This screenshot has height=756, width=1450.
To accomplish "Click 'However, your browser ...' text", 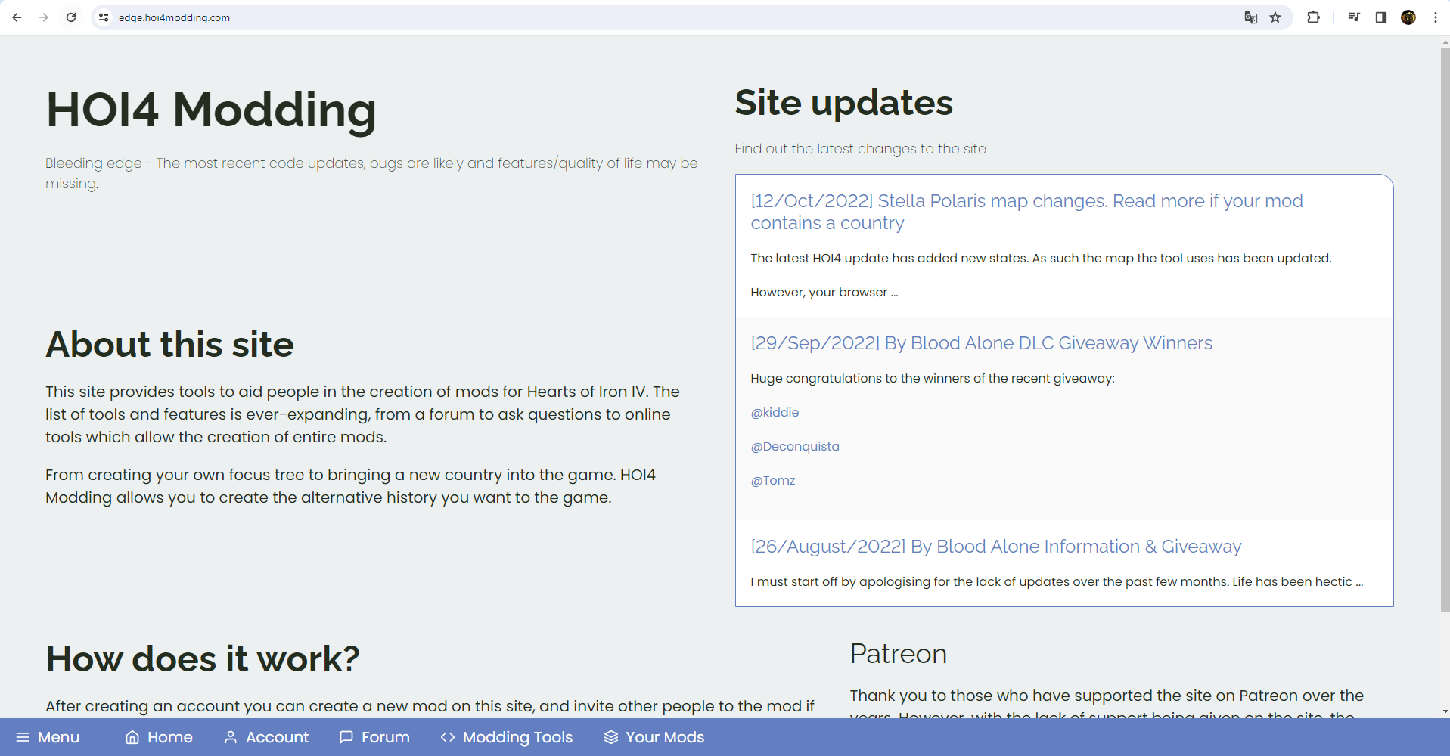I will (x=824, y=293).
